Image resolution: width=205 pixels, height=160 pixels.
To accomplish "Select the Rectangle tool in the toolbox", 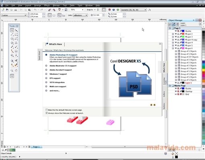I will [x=16, y=34].
